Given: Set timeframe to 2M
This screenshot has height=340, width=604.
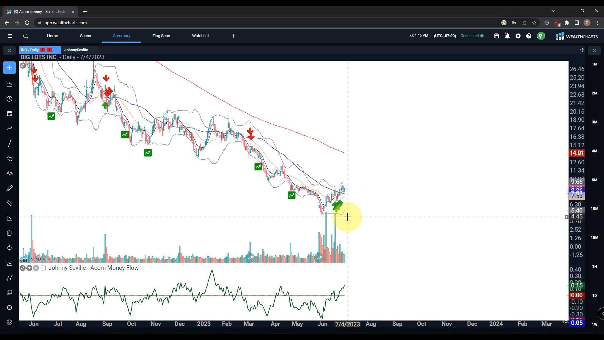Looking at the screenshot, I should tap(595, 93).
